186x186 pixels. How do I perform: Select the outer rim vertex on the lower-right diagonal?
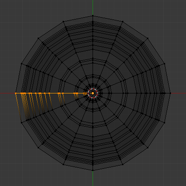point(148,148)
